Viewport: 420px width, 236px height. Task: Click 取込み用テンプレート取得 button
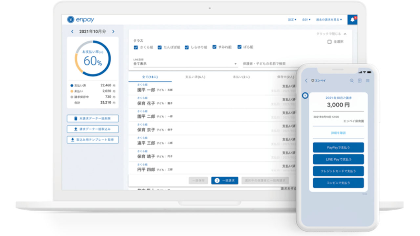93,140
